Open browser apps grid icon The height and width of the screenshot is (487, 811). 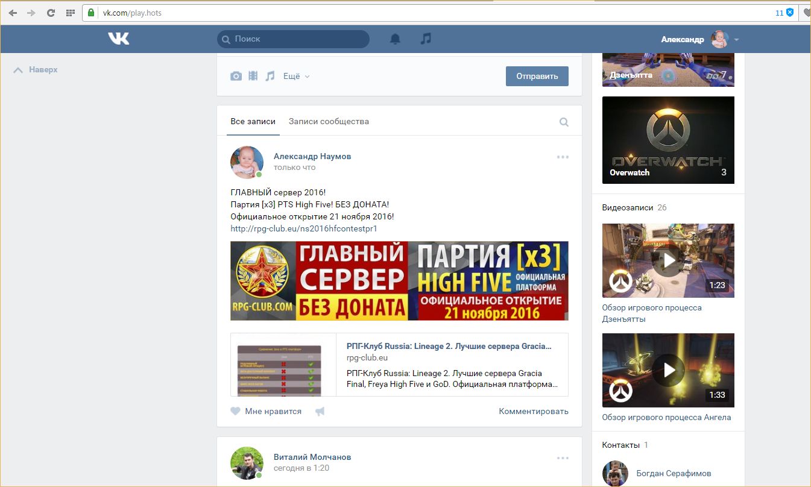point(70,13)
